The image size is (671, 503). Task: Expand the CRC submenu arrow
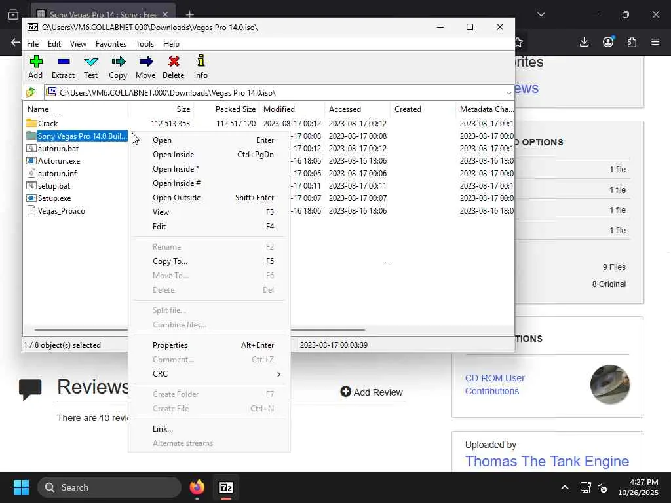tap(278, 374)
